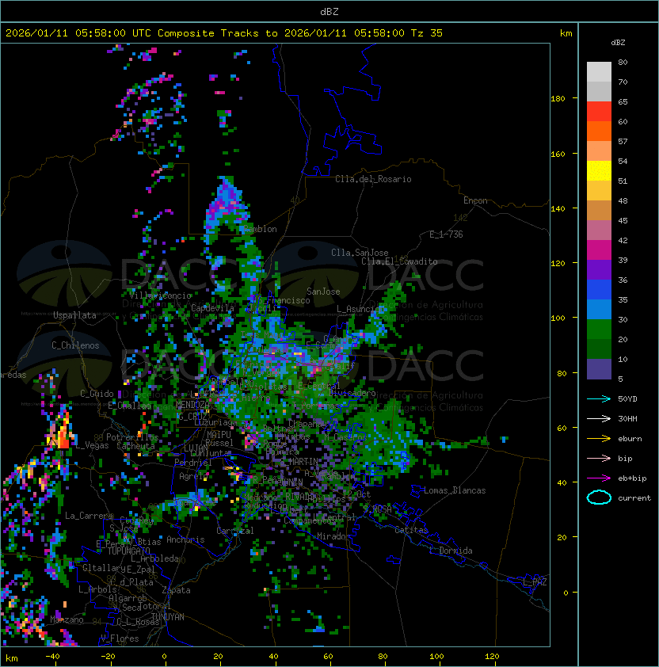Click the LUJAN map label
This screenshot has width=659, height=667.
(x=196, y=448)
